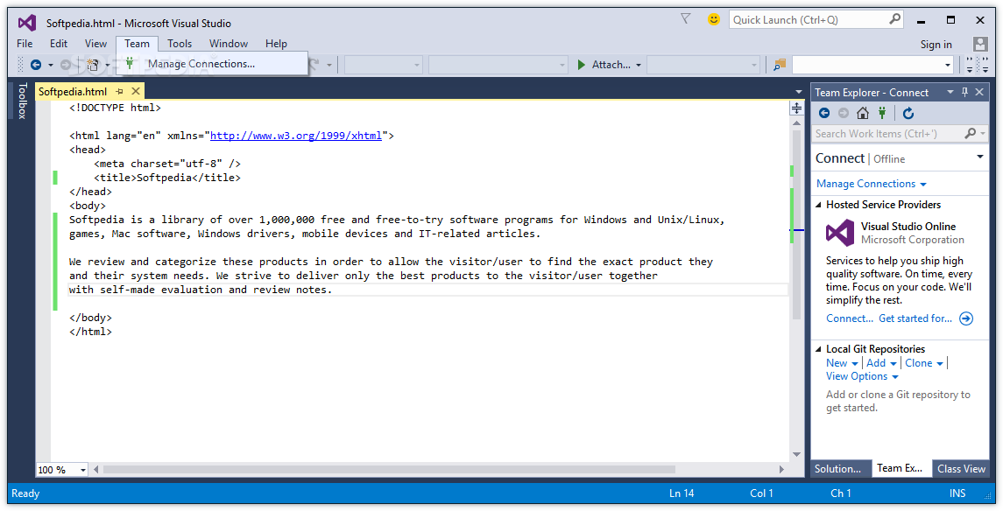Viewport: 1003px width, 511px height.
Task: Click the Search Work Items magnifier icon
Action: click(x=971, y=134)
